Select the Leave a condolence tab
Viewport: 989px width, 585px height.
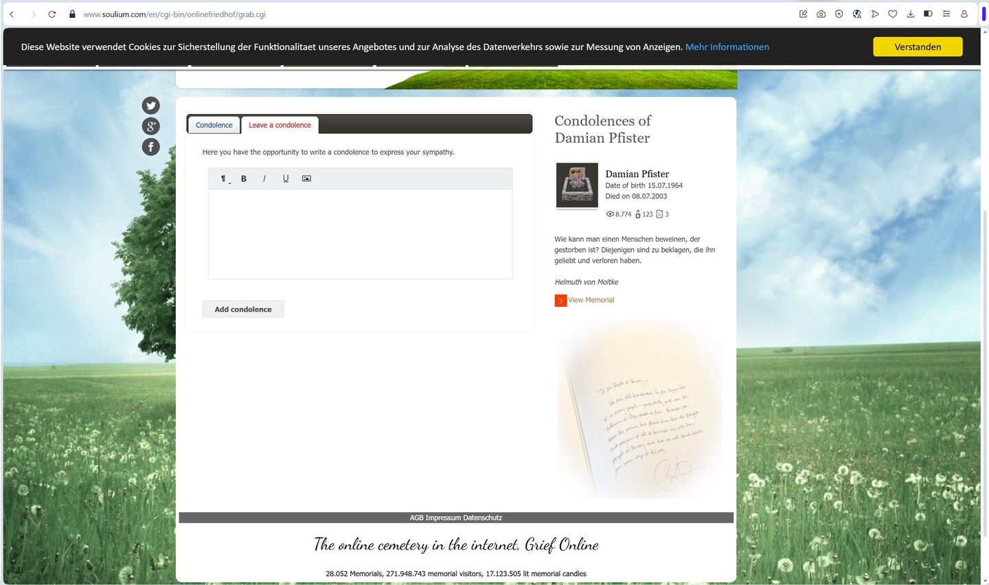pos(280,125)
